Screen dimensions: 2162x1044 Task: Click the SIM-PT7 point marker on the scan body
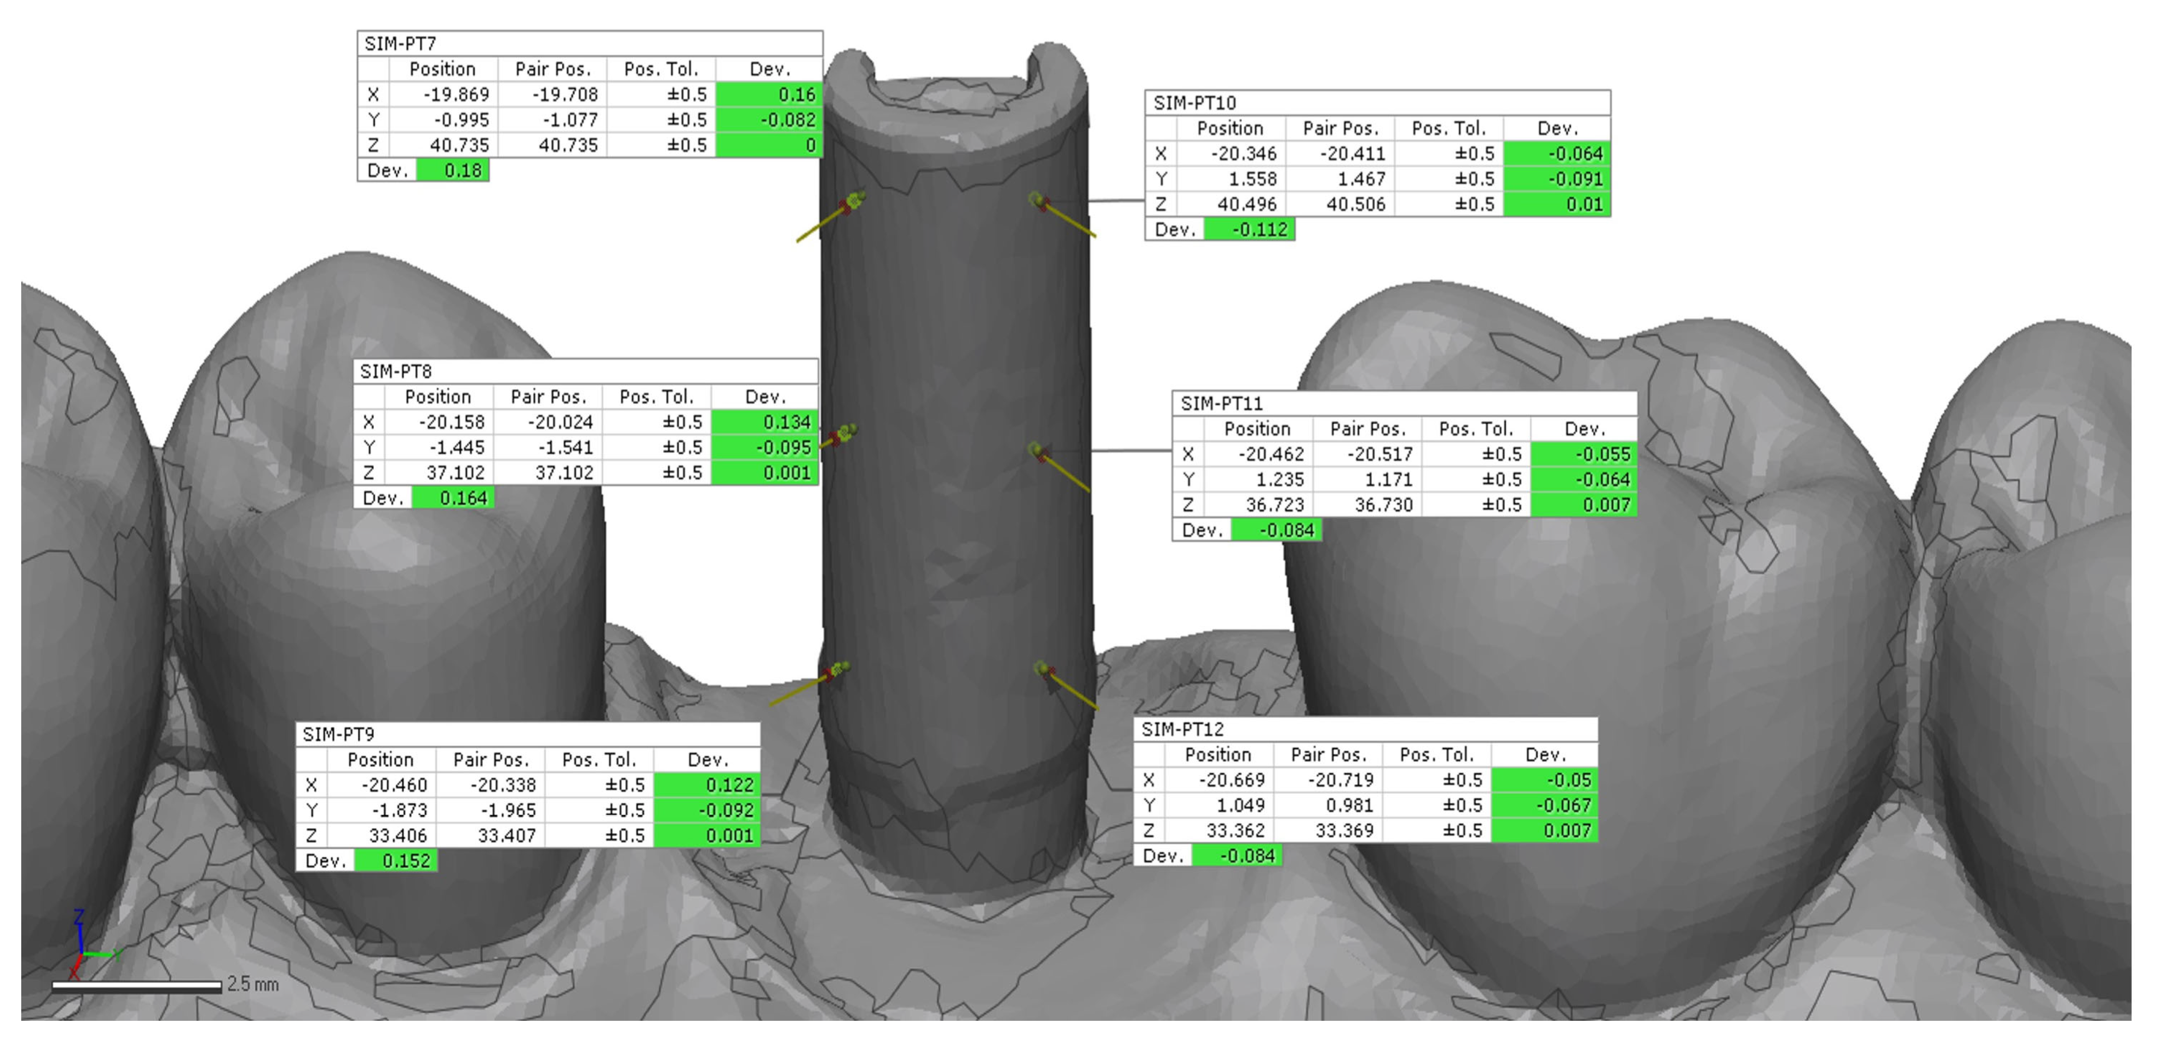click(853, 200)
